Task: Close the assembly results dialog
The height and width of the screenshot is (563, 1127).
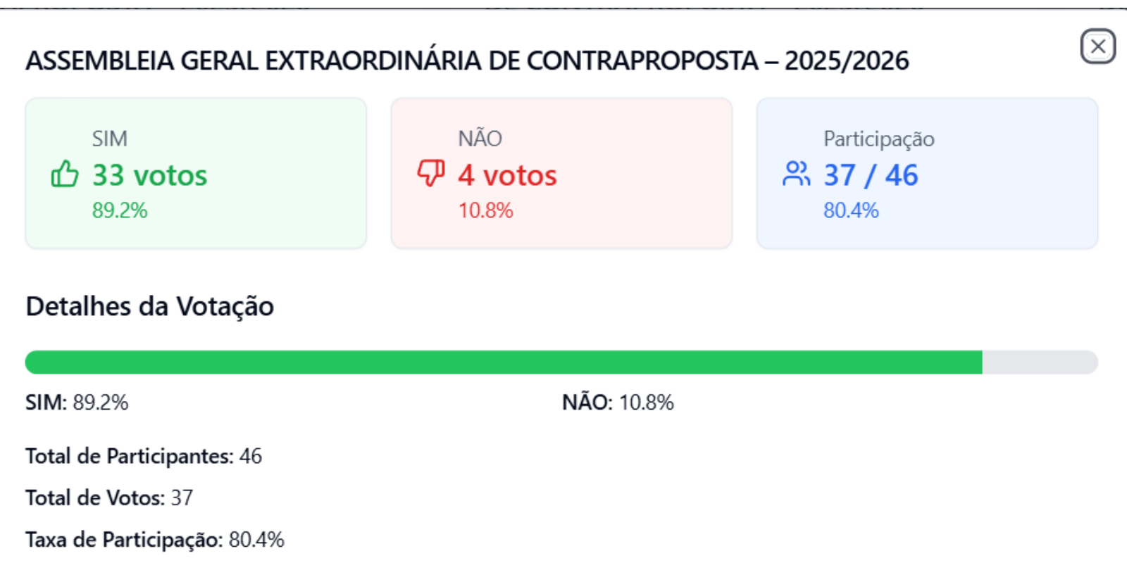Action: (1097, 46)
